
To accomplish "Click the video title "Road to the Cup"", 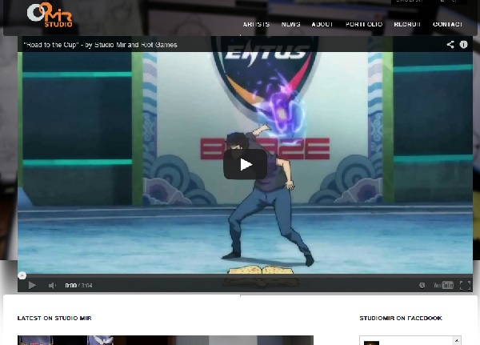I will [x=101, y=45].
